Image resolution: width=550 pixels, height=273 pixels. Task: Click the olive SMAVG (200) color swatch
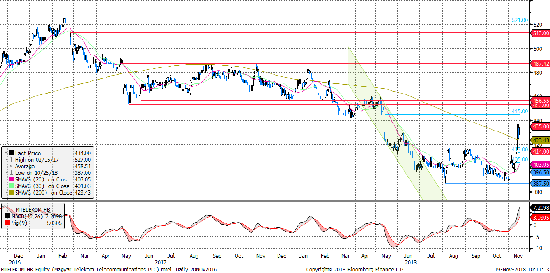pos(11,193)
